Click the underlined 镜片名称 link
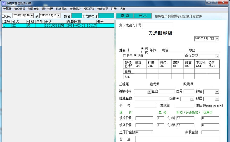Image resolution: width=230 pixels, height=142 pixels. [125, 98]
